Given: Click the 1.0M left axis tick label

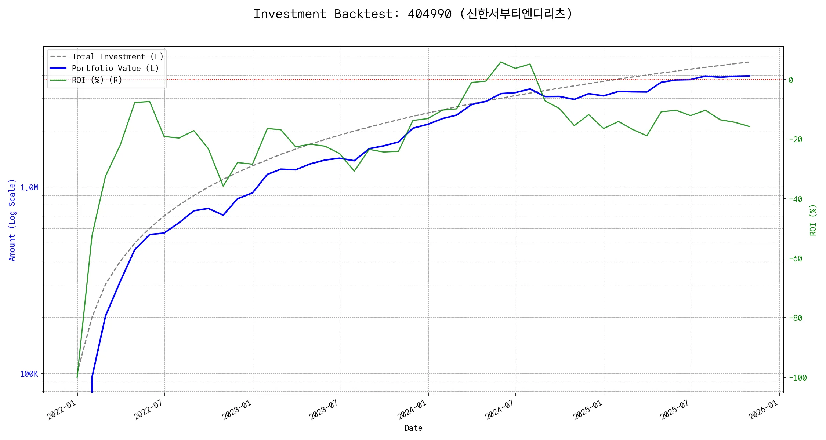Looking at the screenshot, I should (29, 188).
